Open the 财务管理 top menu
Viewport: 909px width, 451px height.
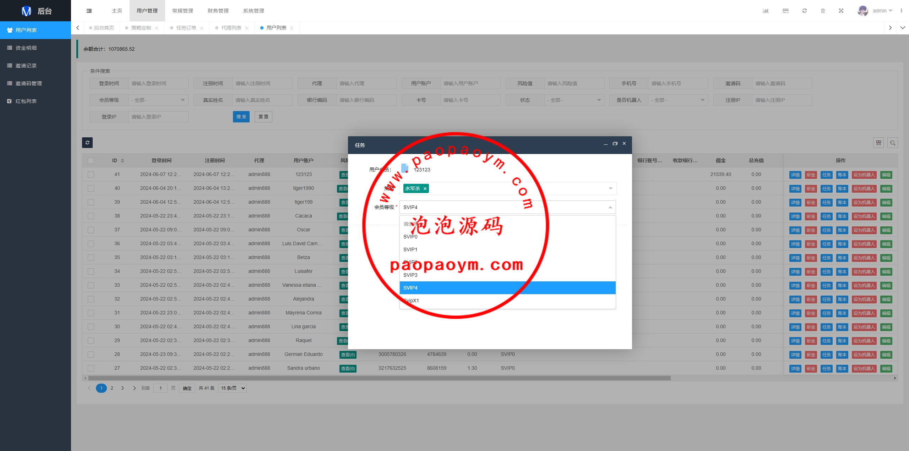click(218, 11)
